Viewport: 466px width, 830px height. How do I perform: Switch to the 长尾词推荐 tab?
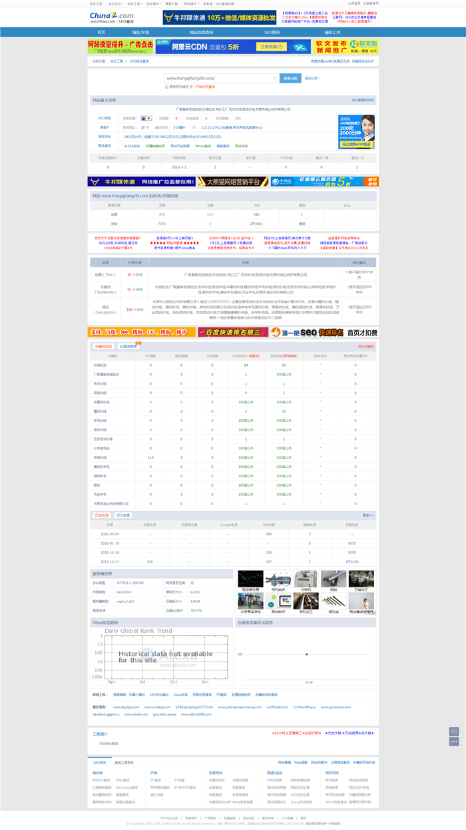click(128, 347)
